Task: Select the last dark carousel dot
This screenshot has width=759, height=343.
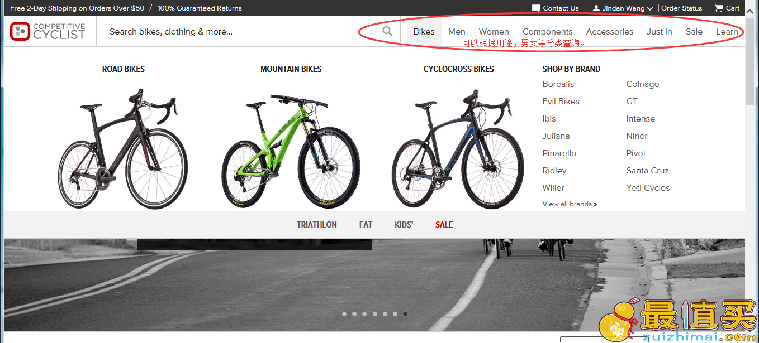Action: pyautogui.click(x=405, y=314)
